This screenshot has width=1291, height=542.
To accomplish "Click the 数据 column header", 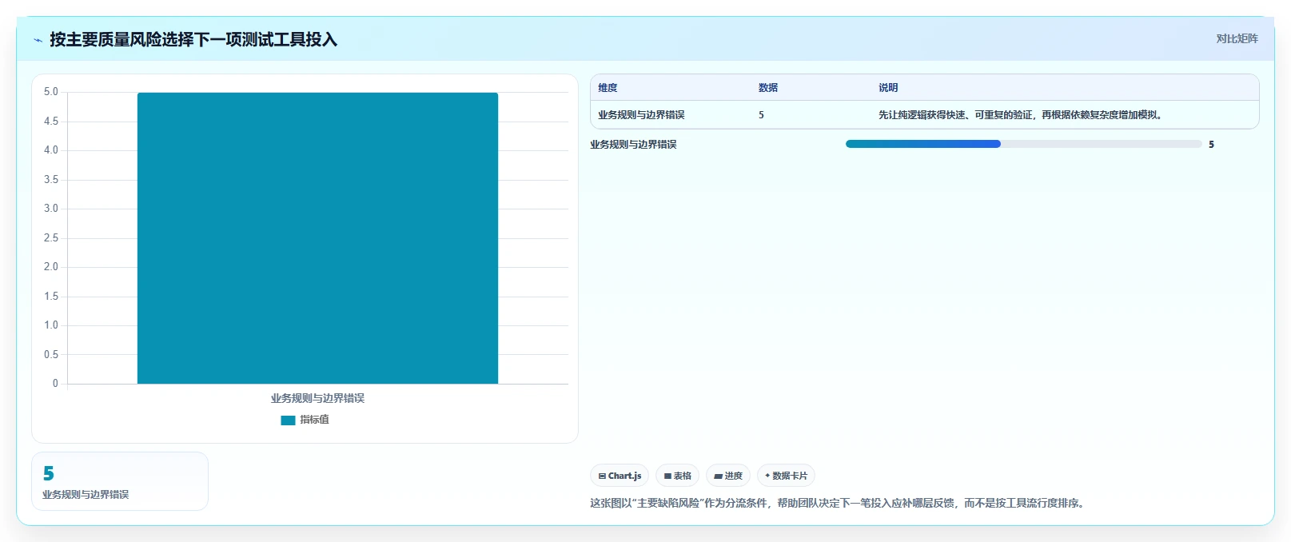I will pos(768,88).
